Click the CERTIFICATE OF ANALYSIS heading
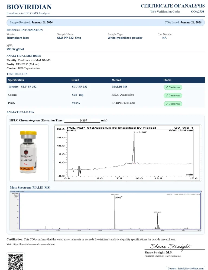Viewport: 208px width, 270px height. pos(173,6)
